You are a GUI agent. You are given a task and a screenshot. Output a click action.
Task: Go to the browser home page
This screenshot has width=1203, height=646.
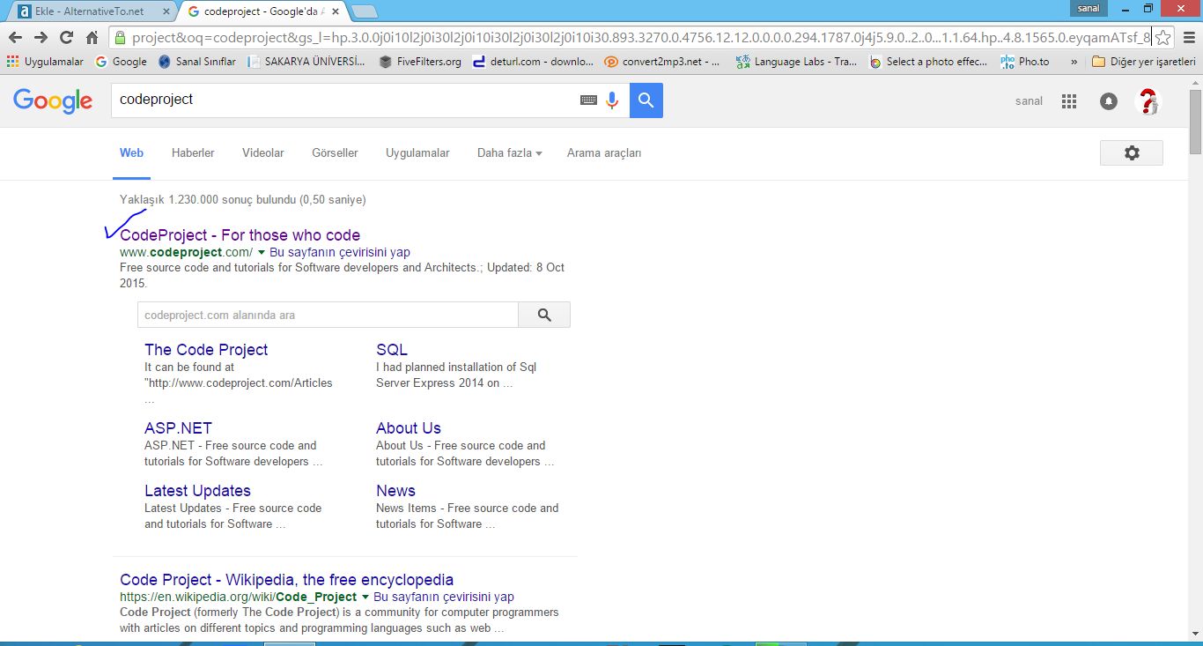tap(92, 39)
